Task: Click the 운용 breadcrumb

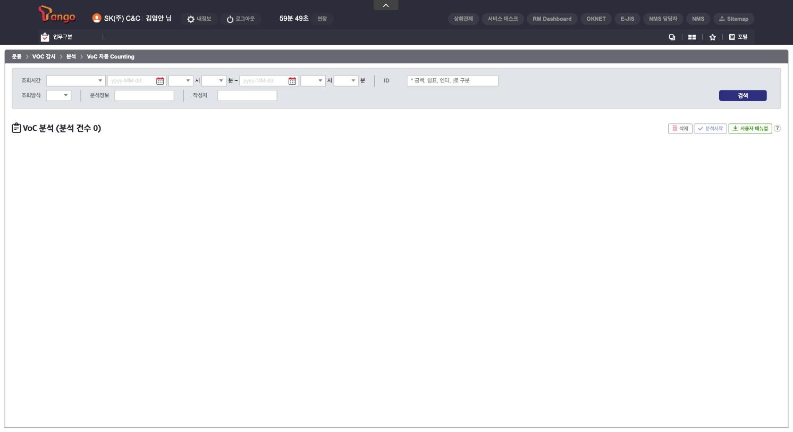Action: click(16, 57)
